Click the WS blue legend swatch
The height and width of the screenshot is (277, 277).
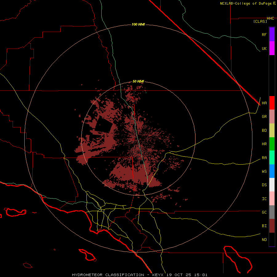pos(272,171)
